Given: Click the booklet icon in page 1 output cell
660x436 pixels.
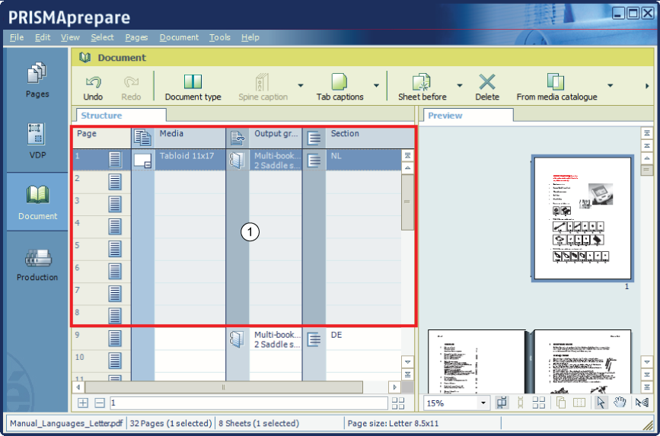Looking at the screenshot, I should pyautogui.click(x=237, y=161).
